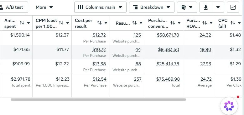Select amount spent cell $1,590.14
244x115 pixels.
[20, 35]
